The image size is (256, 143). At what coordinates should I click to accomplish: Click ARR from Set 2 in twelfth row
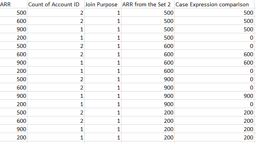pyautogui.click(x=148, y=104)
